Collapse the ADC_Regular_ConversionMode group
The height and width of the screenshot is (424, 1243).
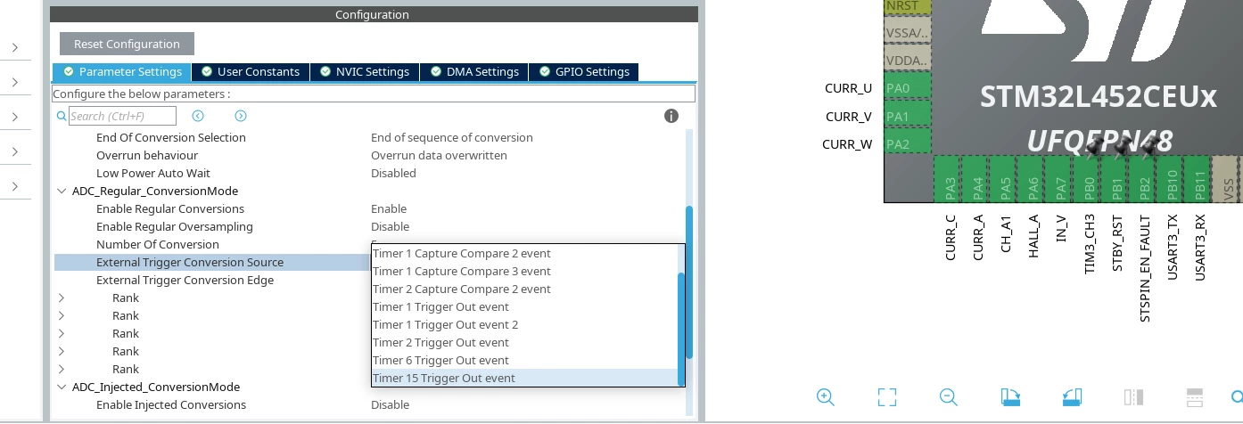coord(62,191)
